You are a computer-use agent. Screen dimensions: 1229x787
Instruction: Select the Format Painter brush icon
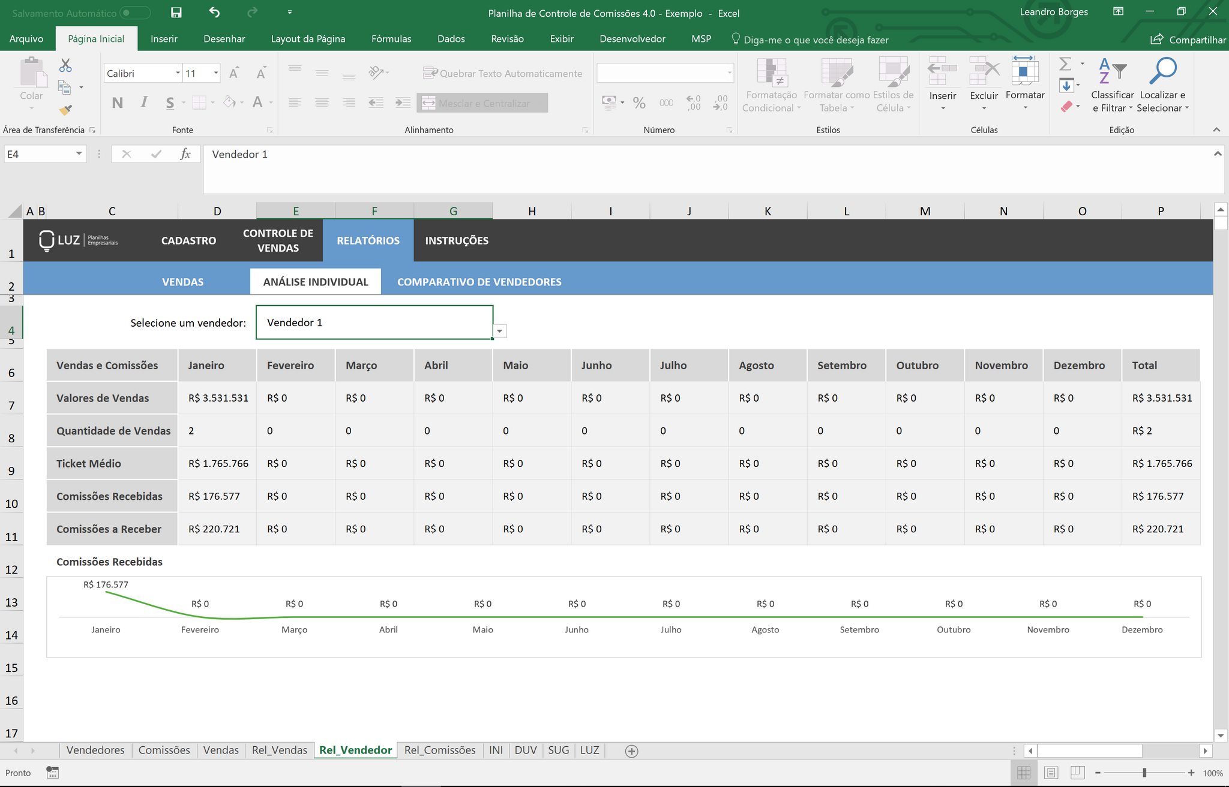65,110
